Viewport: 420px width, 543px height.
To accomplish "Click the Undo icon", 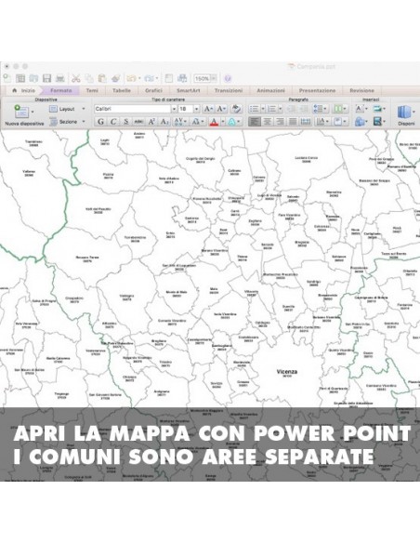I will point(131,78).
